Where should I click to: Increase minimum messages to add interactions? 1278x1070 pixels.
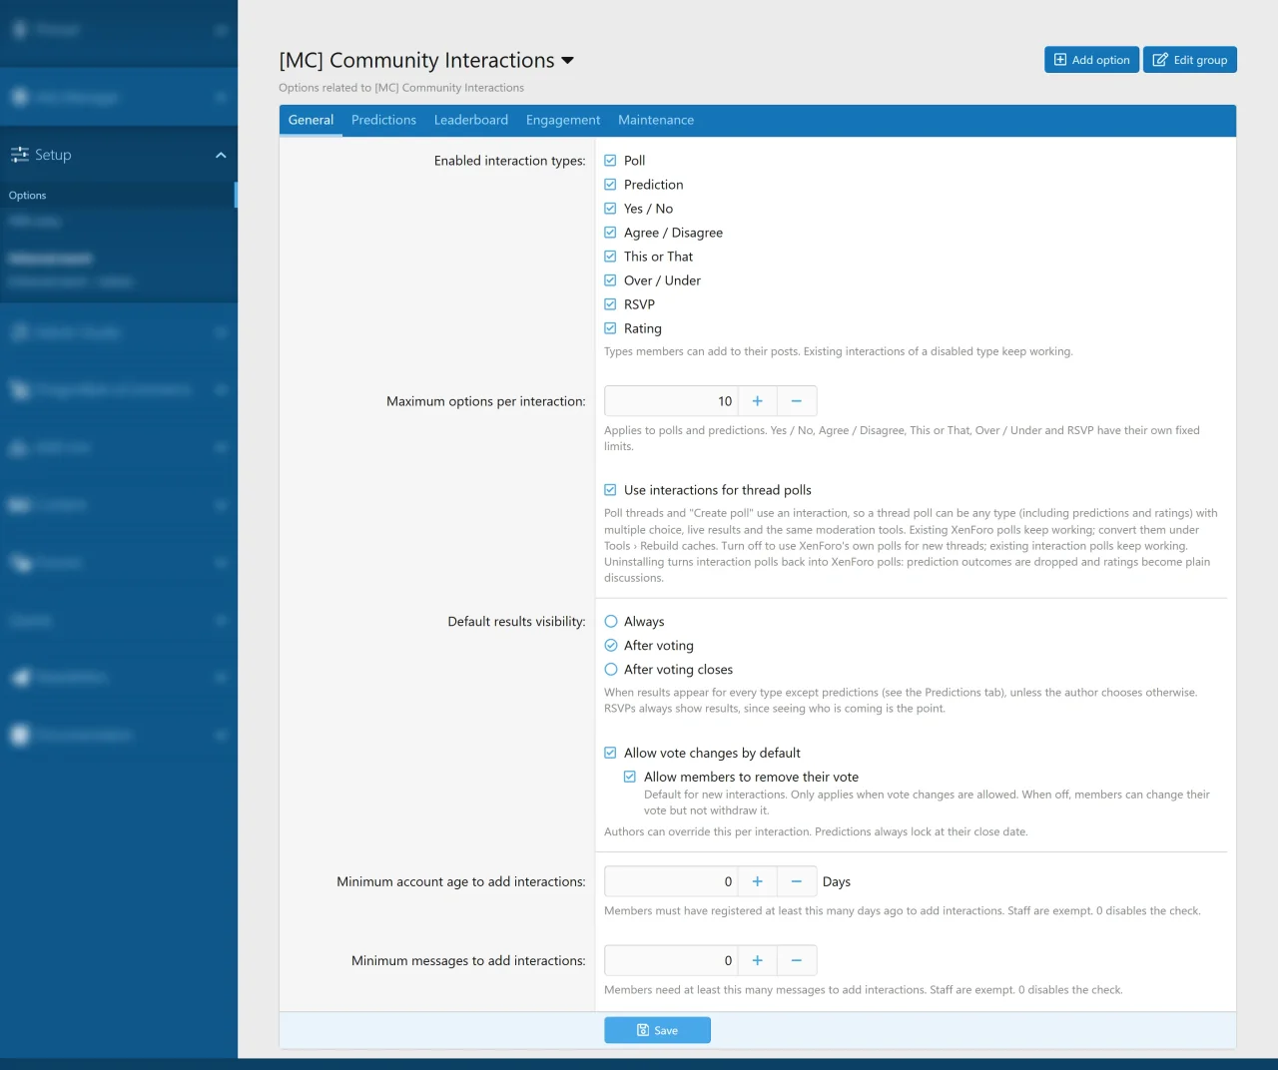(758, 960)
